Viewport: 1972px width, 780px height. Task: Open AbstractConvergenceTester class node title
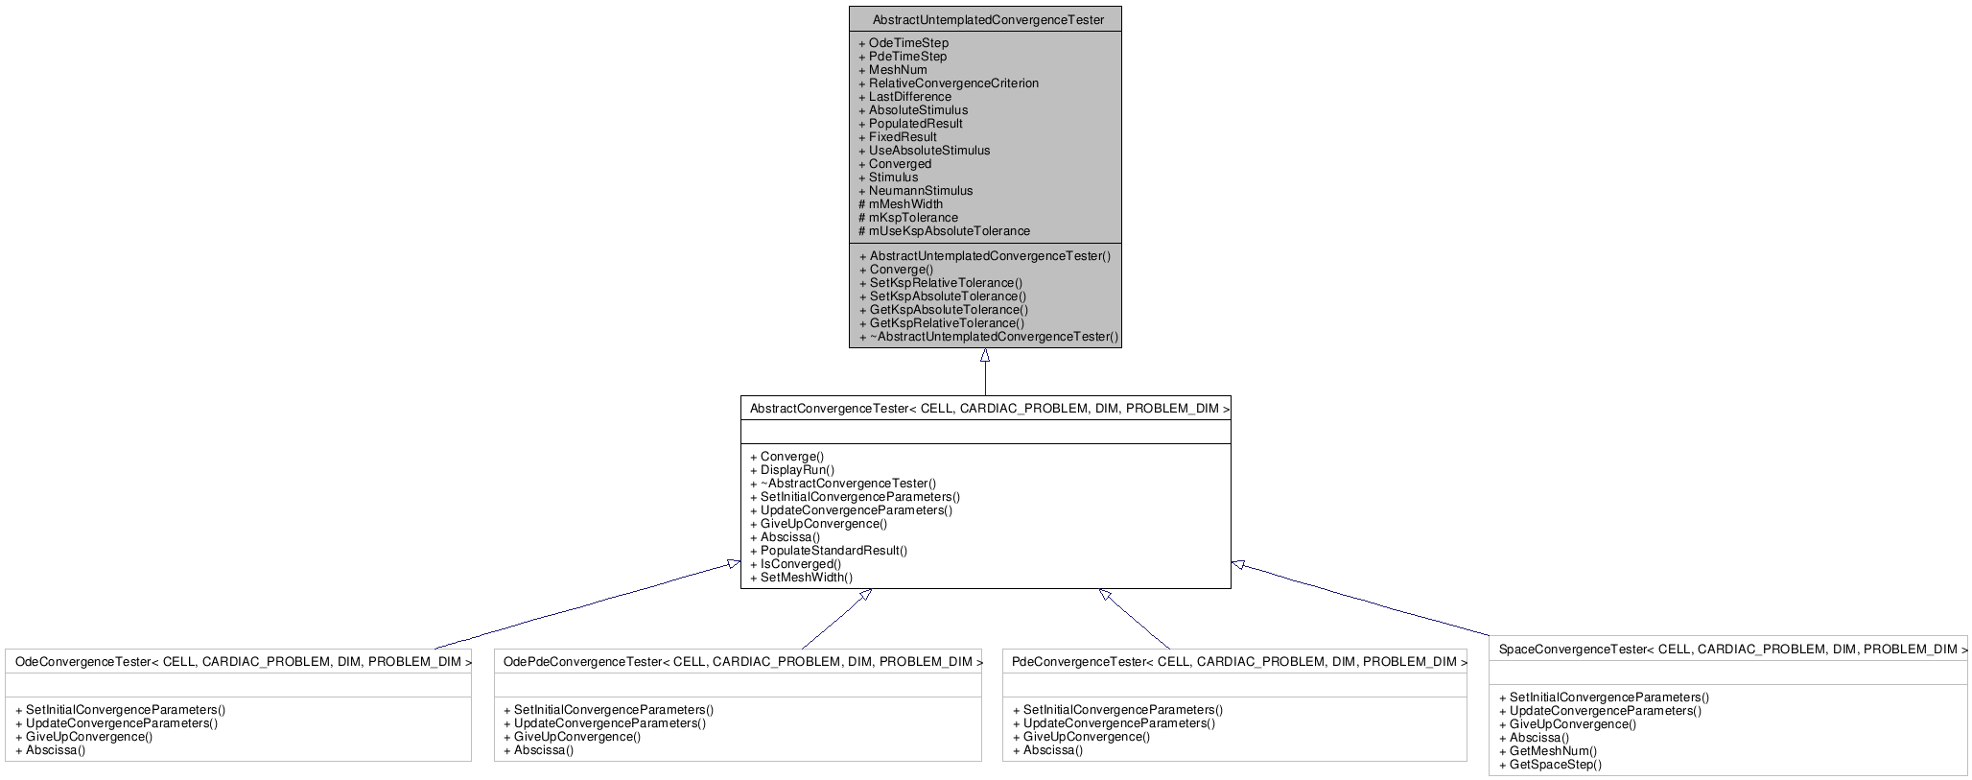click(x=989, y=408)
